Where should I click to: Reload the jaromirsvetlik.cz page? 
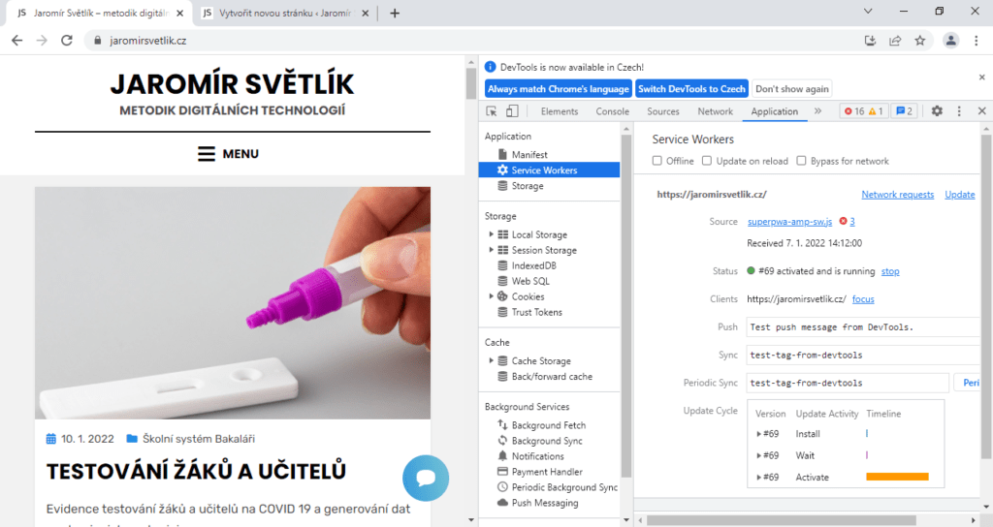[67, 41]
